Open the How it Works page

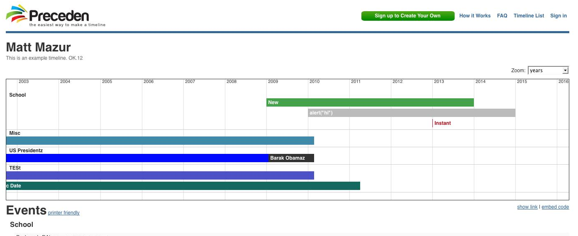tap(475, 16)
